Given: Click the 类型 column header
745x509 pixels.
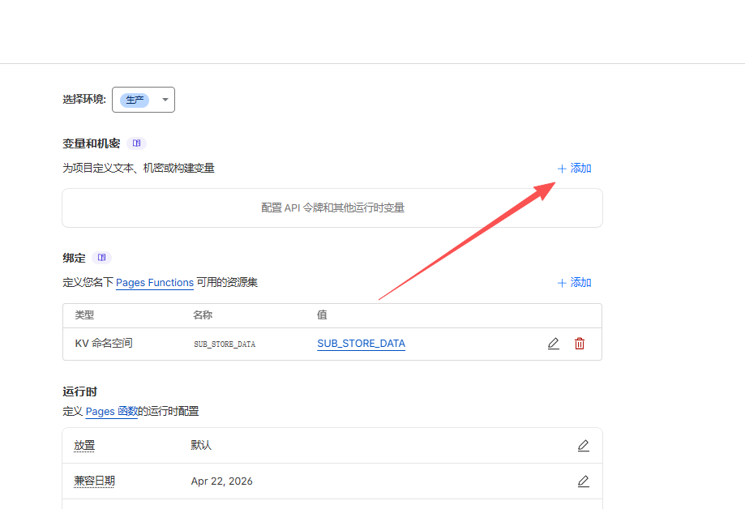Looking at the screenshot, I should coord(84,315).
